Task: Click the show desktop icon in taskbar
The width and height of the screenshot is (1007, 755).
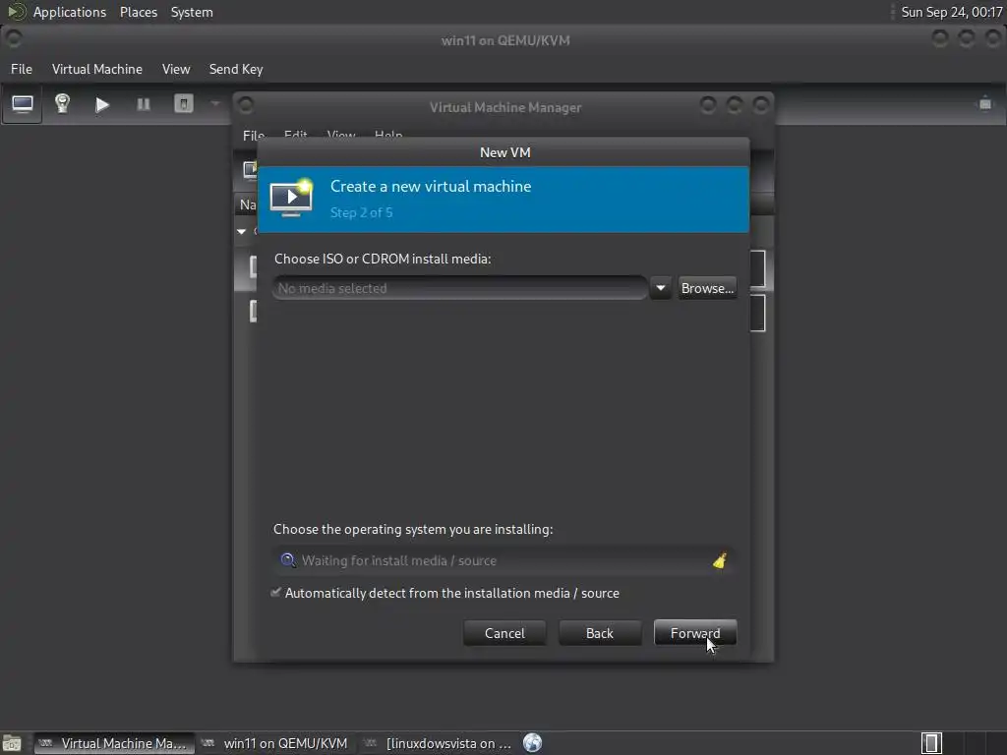Action: point(12,743)
